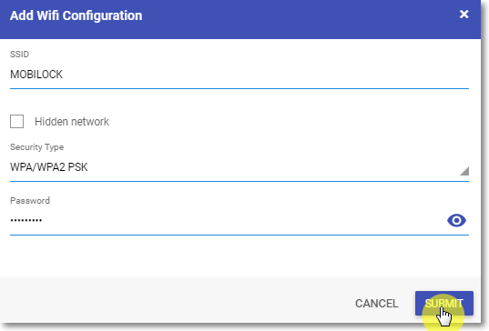Viewport: 489px width, 331px height.
Task: Select the WPA/WPA2 PSK value
Action: tap(49, 167)
